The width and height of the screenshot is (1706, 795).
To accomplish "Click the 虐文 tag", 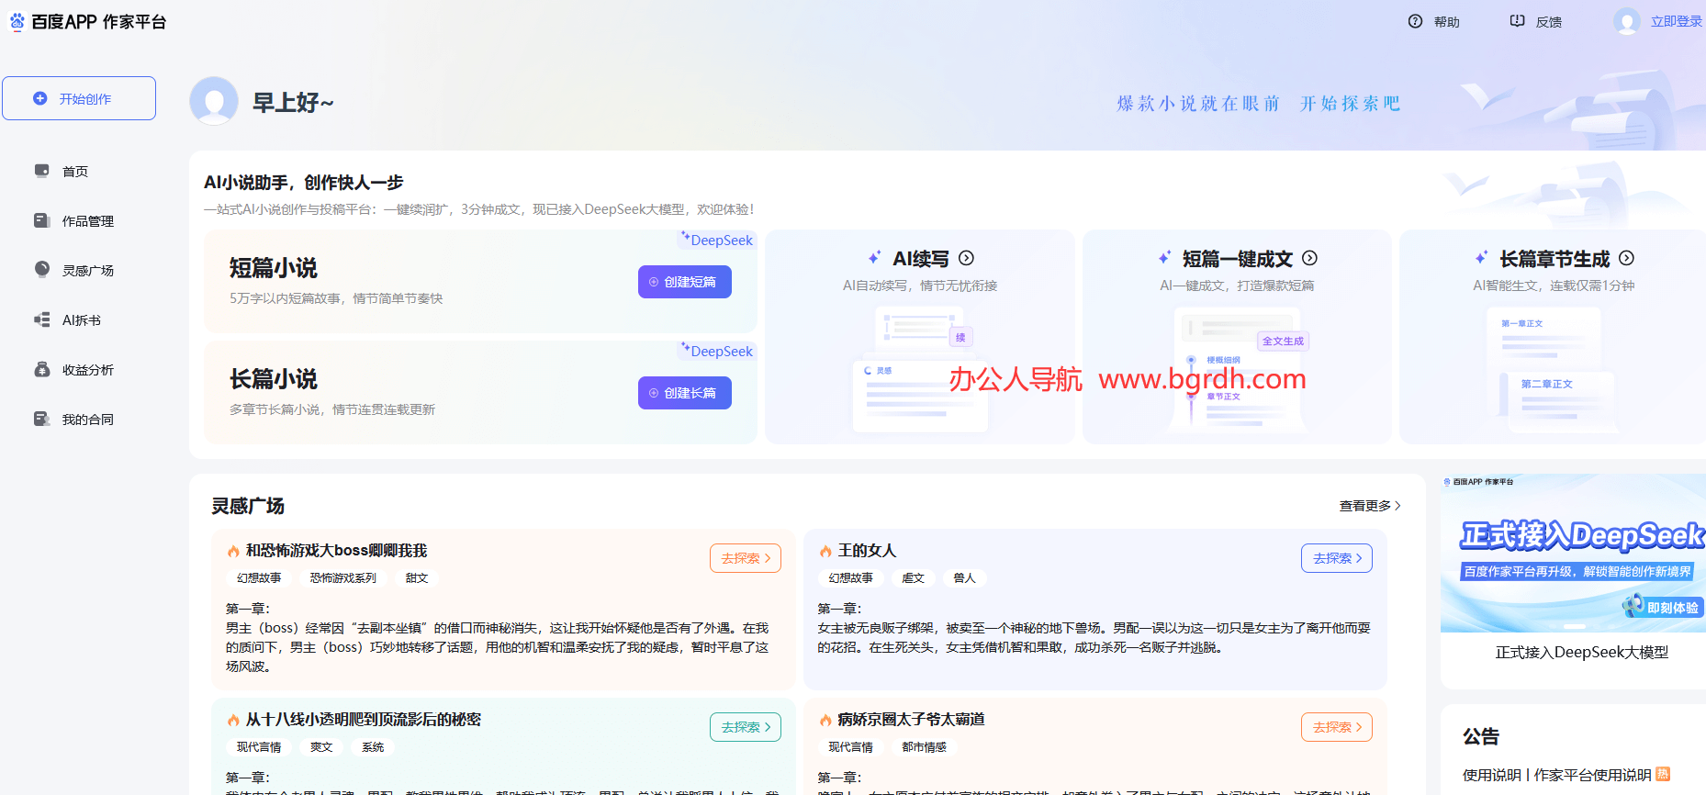I will point(913,578).
